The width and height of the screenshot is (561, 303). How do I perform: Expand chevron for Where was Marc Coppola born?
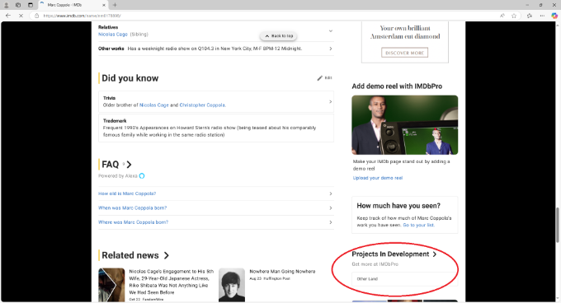331,222
